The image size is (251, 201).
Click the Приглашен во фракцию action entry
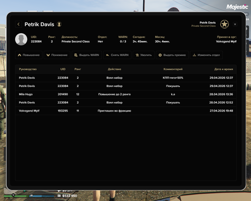pyautogui.click(x=114, y=111)
